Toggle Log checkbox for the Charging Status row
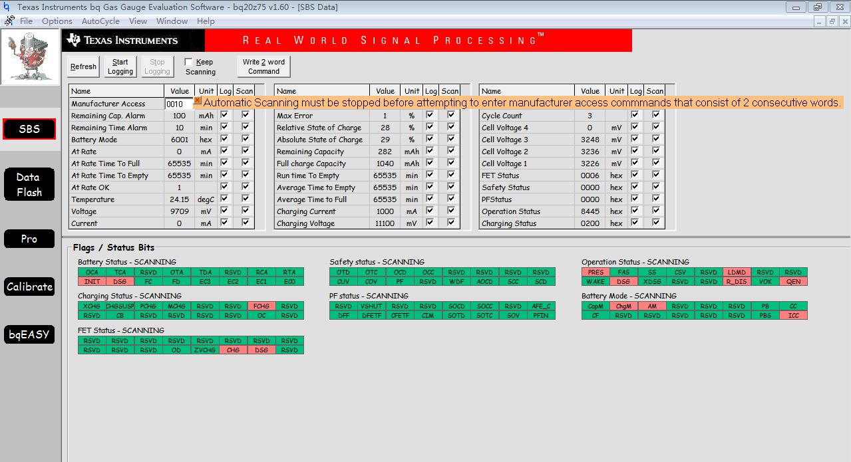Viewport: 851px width, 462px height. click(x=635, y=223)
